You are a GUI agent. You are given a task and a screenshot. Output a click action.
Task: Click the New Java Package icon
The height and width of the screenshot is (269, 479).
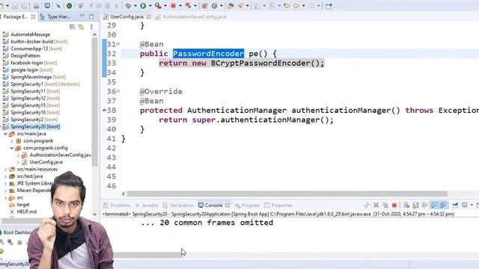pyautogui.click(x=204, y=6)
